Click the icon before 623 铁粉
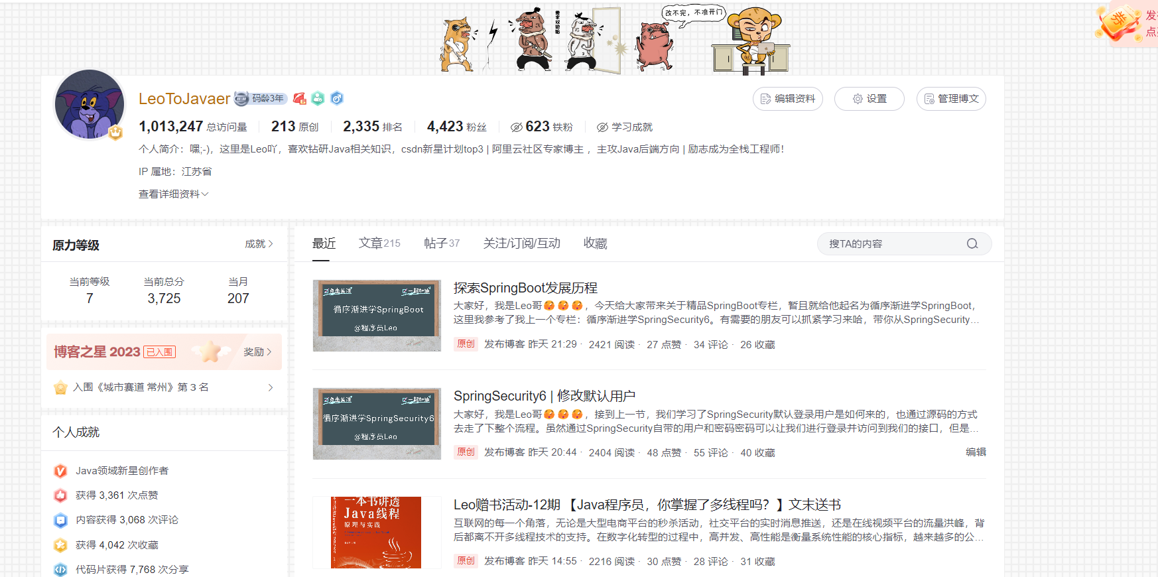 point(517,127)
